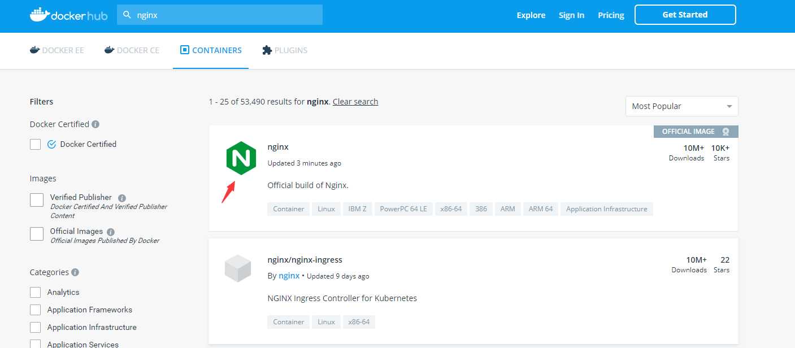
Task: Click the Verified Publisher info icon
Action: [x=121, y=198]
